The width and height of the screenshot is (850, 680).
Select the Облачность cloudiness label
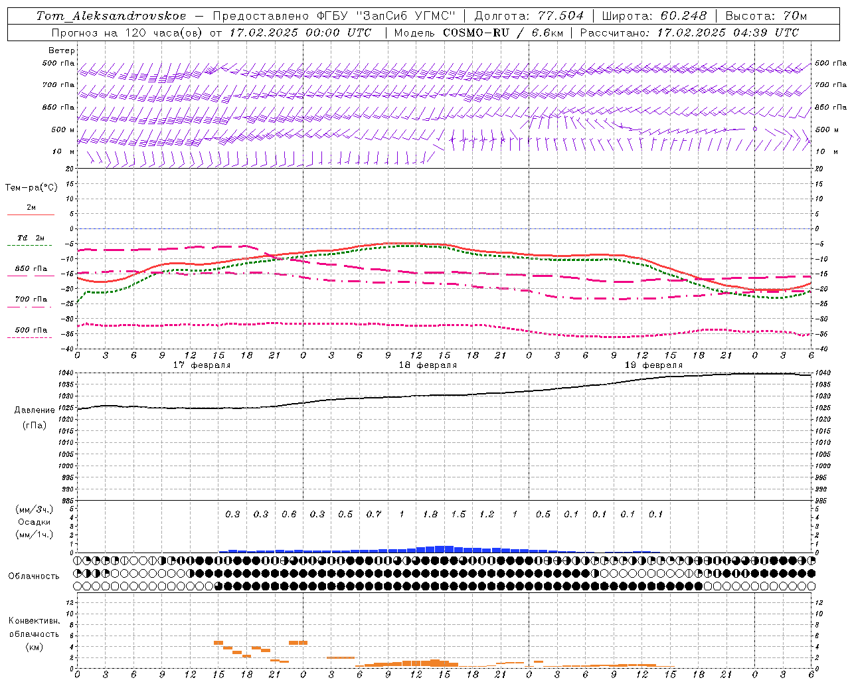click(34, 576)
